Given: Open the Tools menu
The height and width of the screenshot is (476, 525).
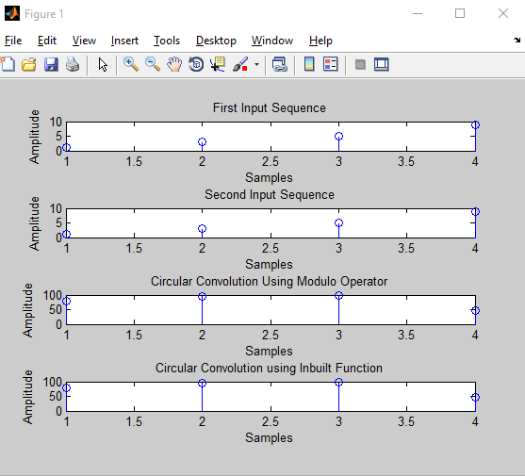Looking at the screenshot, I should tap(167, 41).
